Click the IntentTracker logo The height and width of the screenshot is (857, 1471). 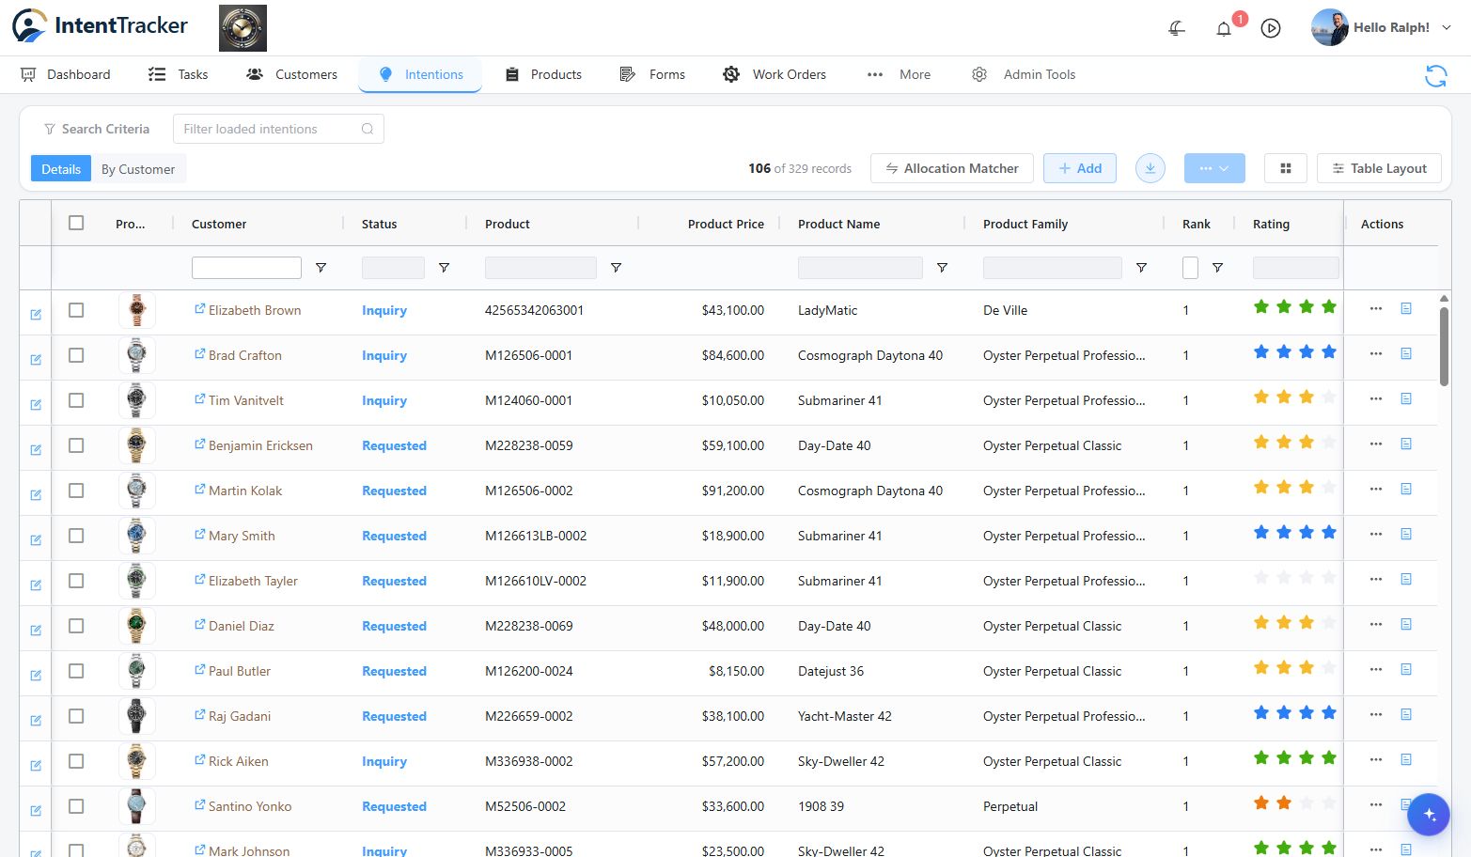coord(100,26)
